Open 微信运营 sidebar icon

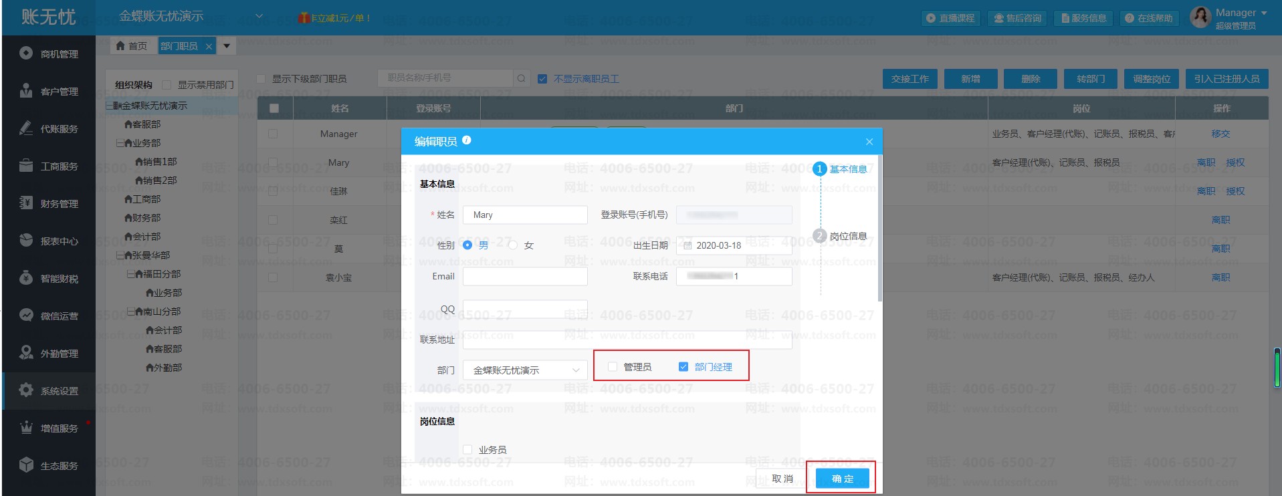coord(26,316)
